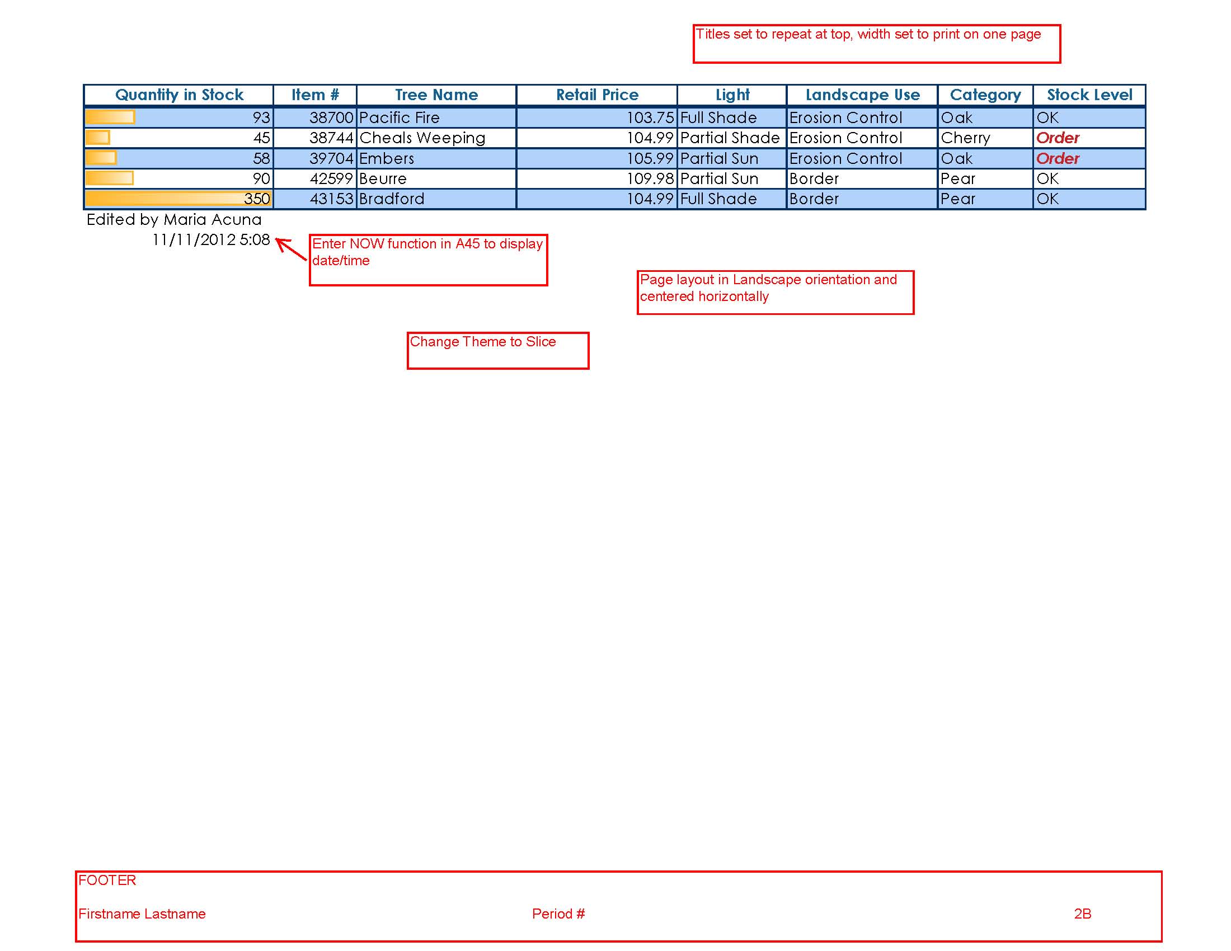Click the Landscape Use column header
The width and height of the screenshot is (1231, 951).
coord(862,95)
